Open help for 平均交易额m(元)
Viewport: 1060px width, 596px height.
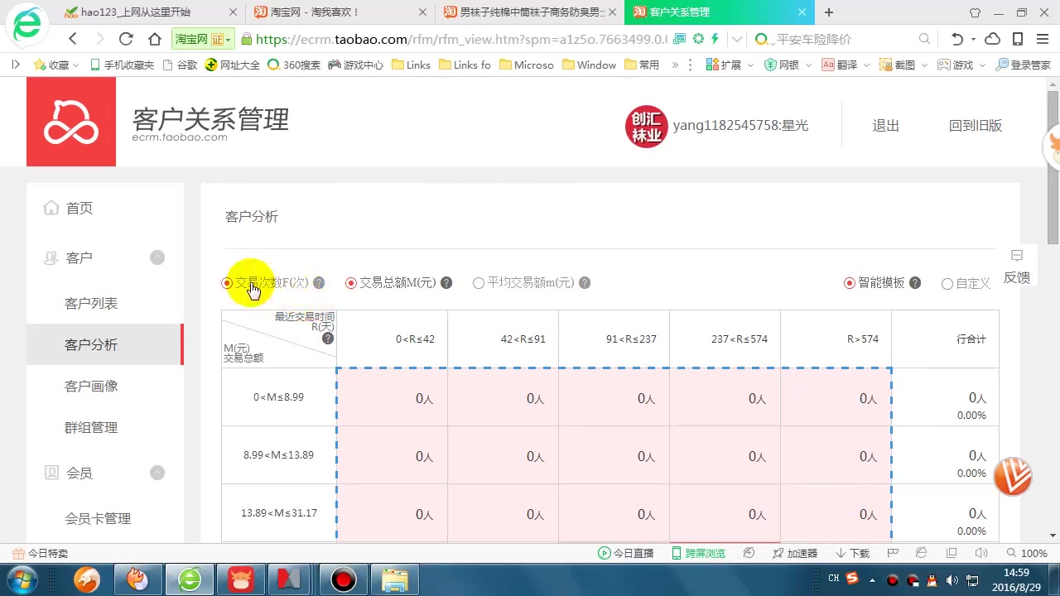(x=585, y=283)
